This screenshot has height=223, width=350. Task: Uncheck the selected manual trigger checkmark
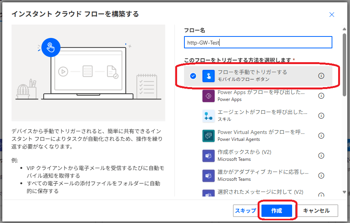coord(193,76)
